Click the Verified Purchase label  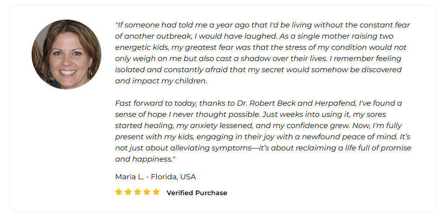point(197,193)
